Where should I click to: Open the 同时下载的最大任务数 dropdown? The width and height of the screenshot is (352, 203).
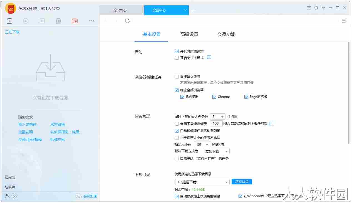click(217, 116)
